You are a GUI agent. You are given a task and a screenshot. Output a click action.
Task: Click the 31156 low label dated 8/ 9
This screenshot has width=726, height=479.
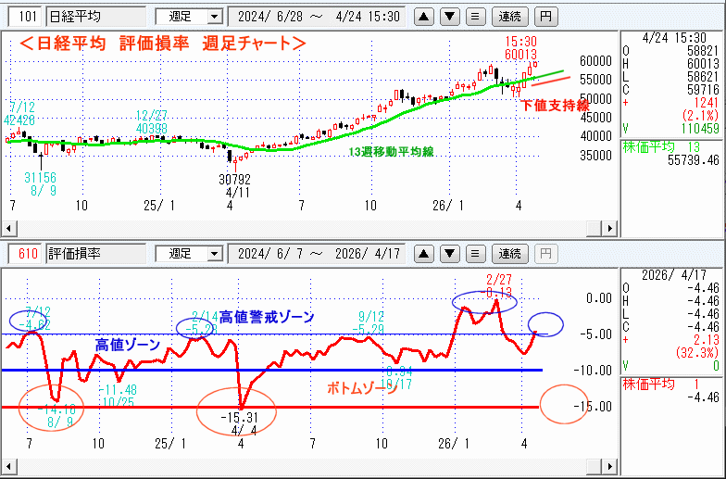pos(41,178)
